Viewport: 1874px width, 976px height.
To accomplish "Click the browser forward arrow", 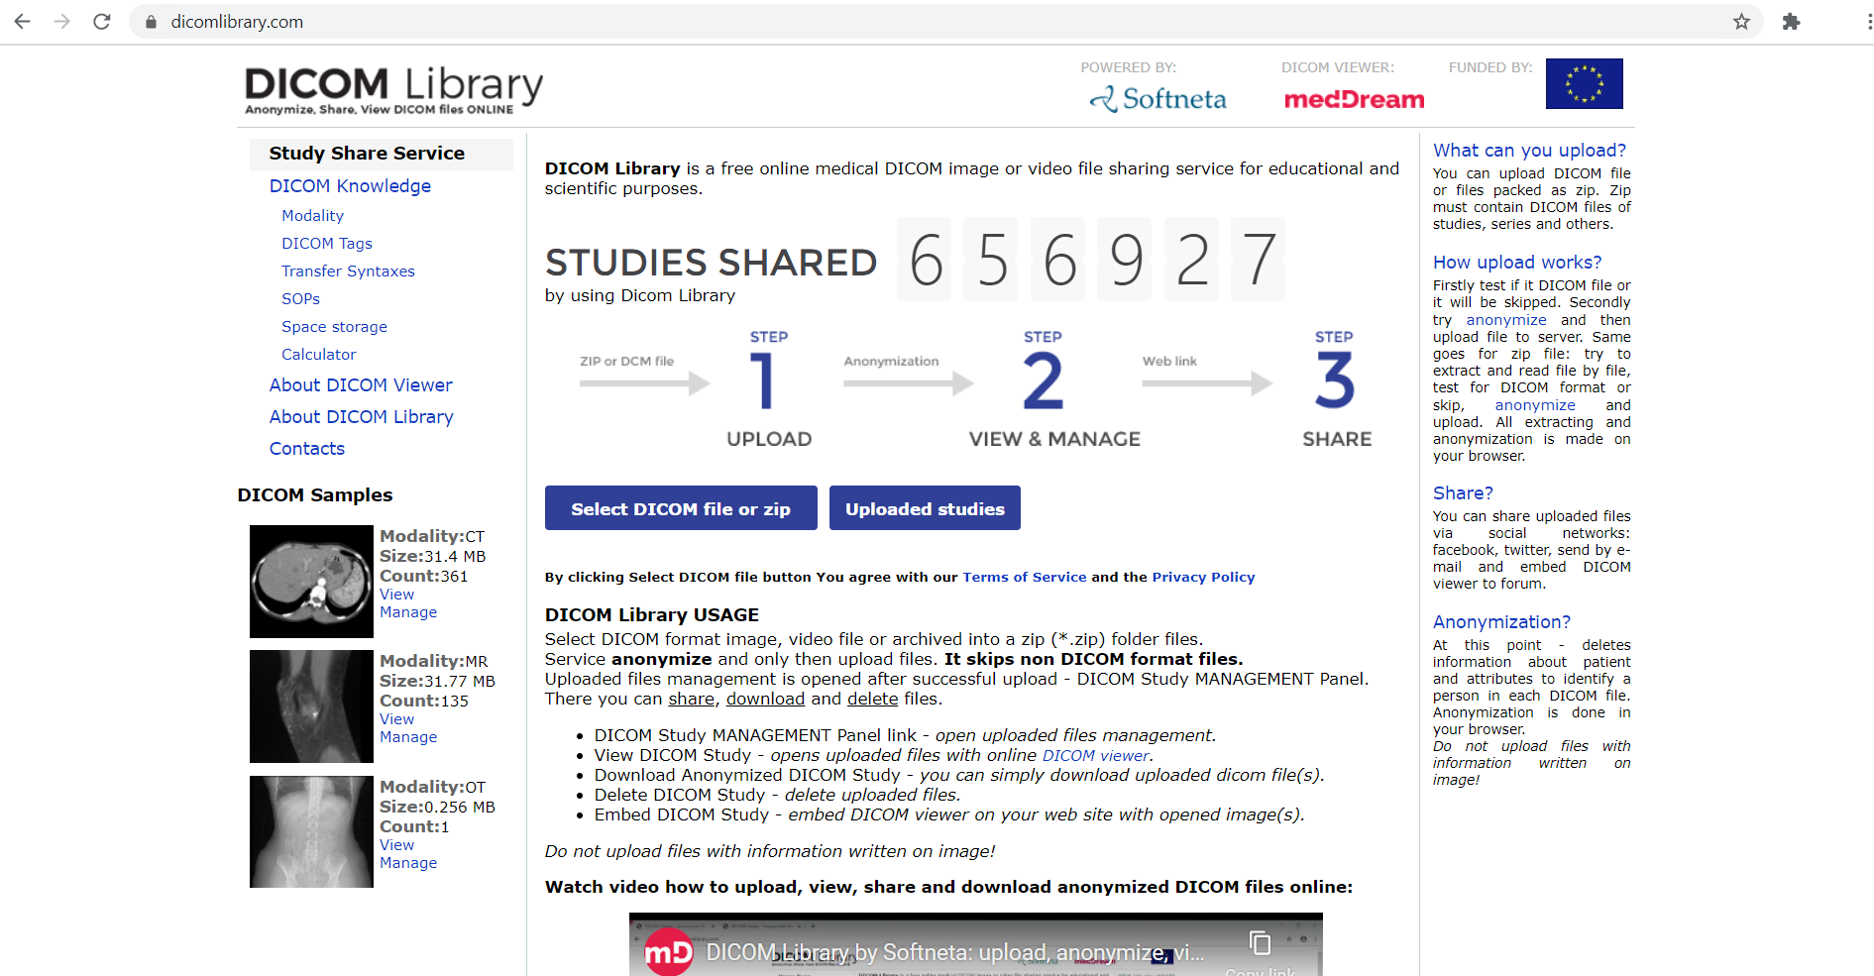I will [61, 21].
